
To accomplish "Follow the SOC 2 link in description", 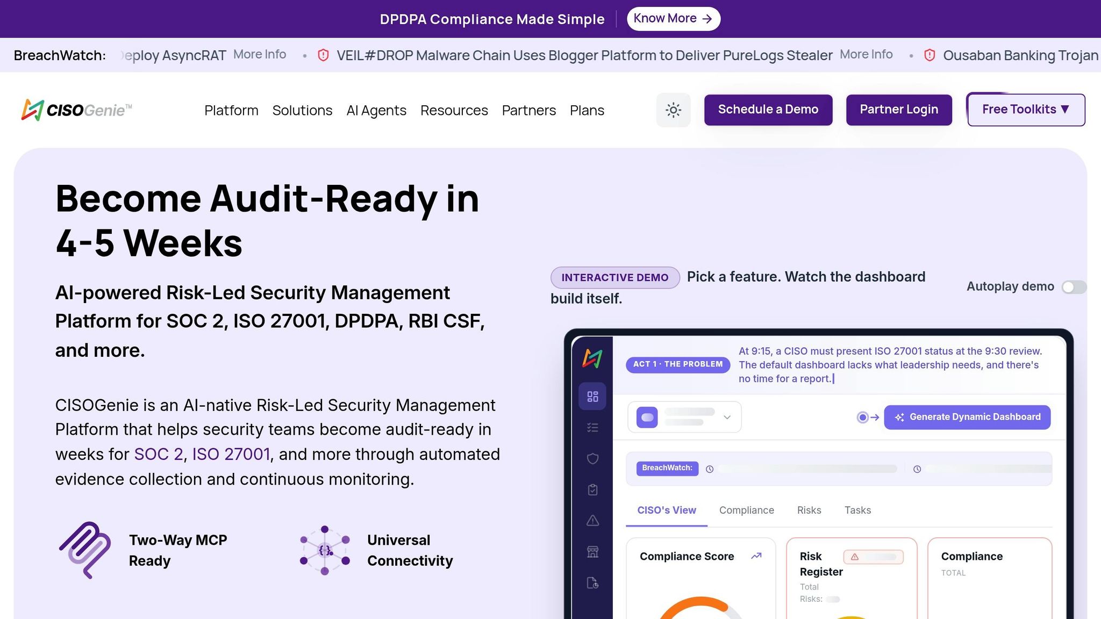I will [159, 455].
